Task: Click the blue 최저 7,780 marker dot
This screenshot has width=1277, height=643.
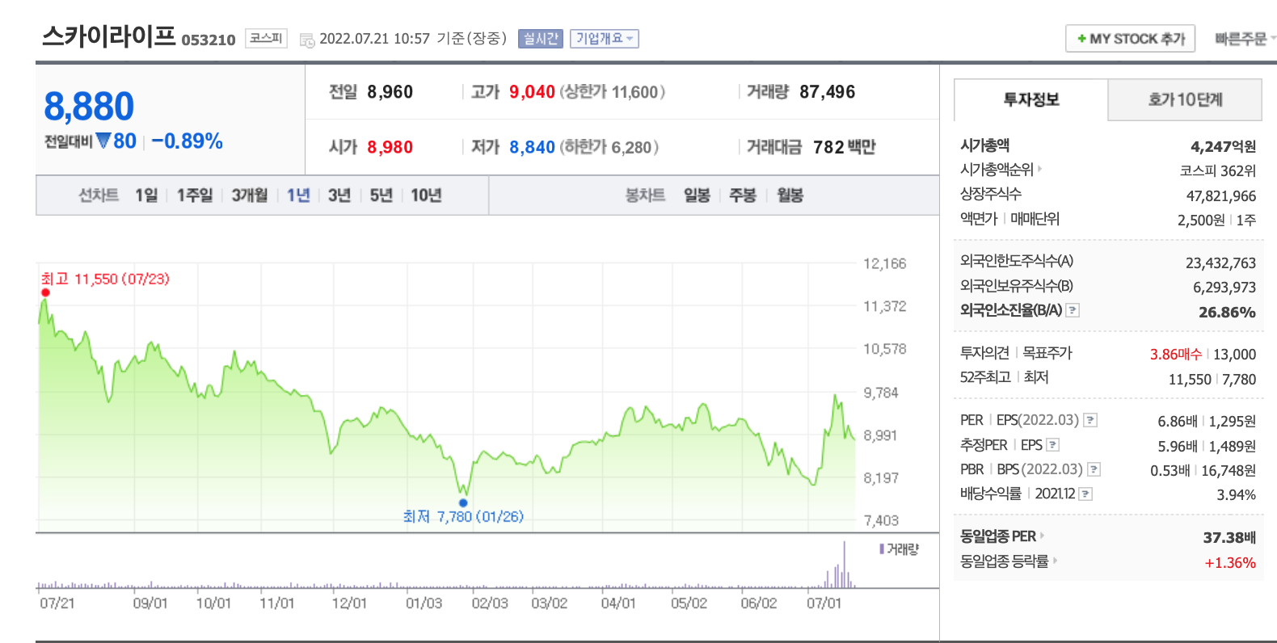Action: tap(463, 502)
